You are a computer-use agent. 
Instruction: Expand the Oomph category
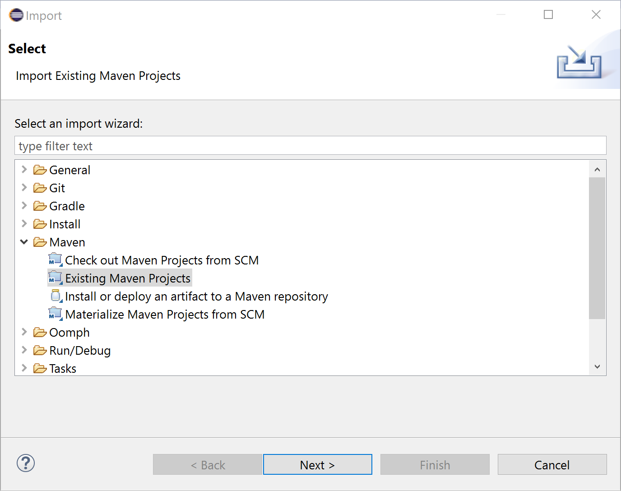(24, 332)
